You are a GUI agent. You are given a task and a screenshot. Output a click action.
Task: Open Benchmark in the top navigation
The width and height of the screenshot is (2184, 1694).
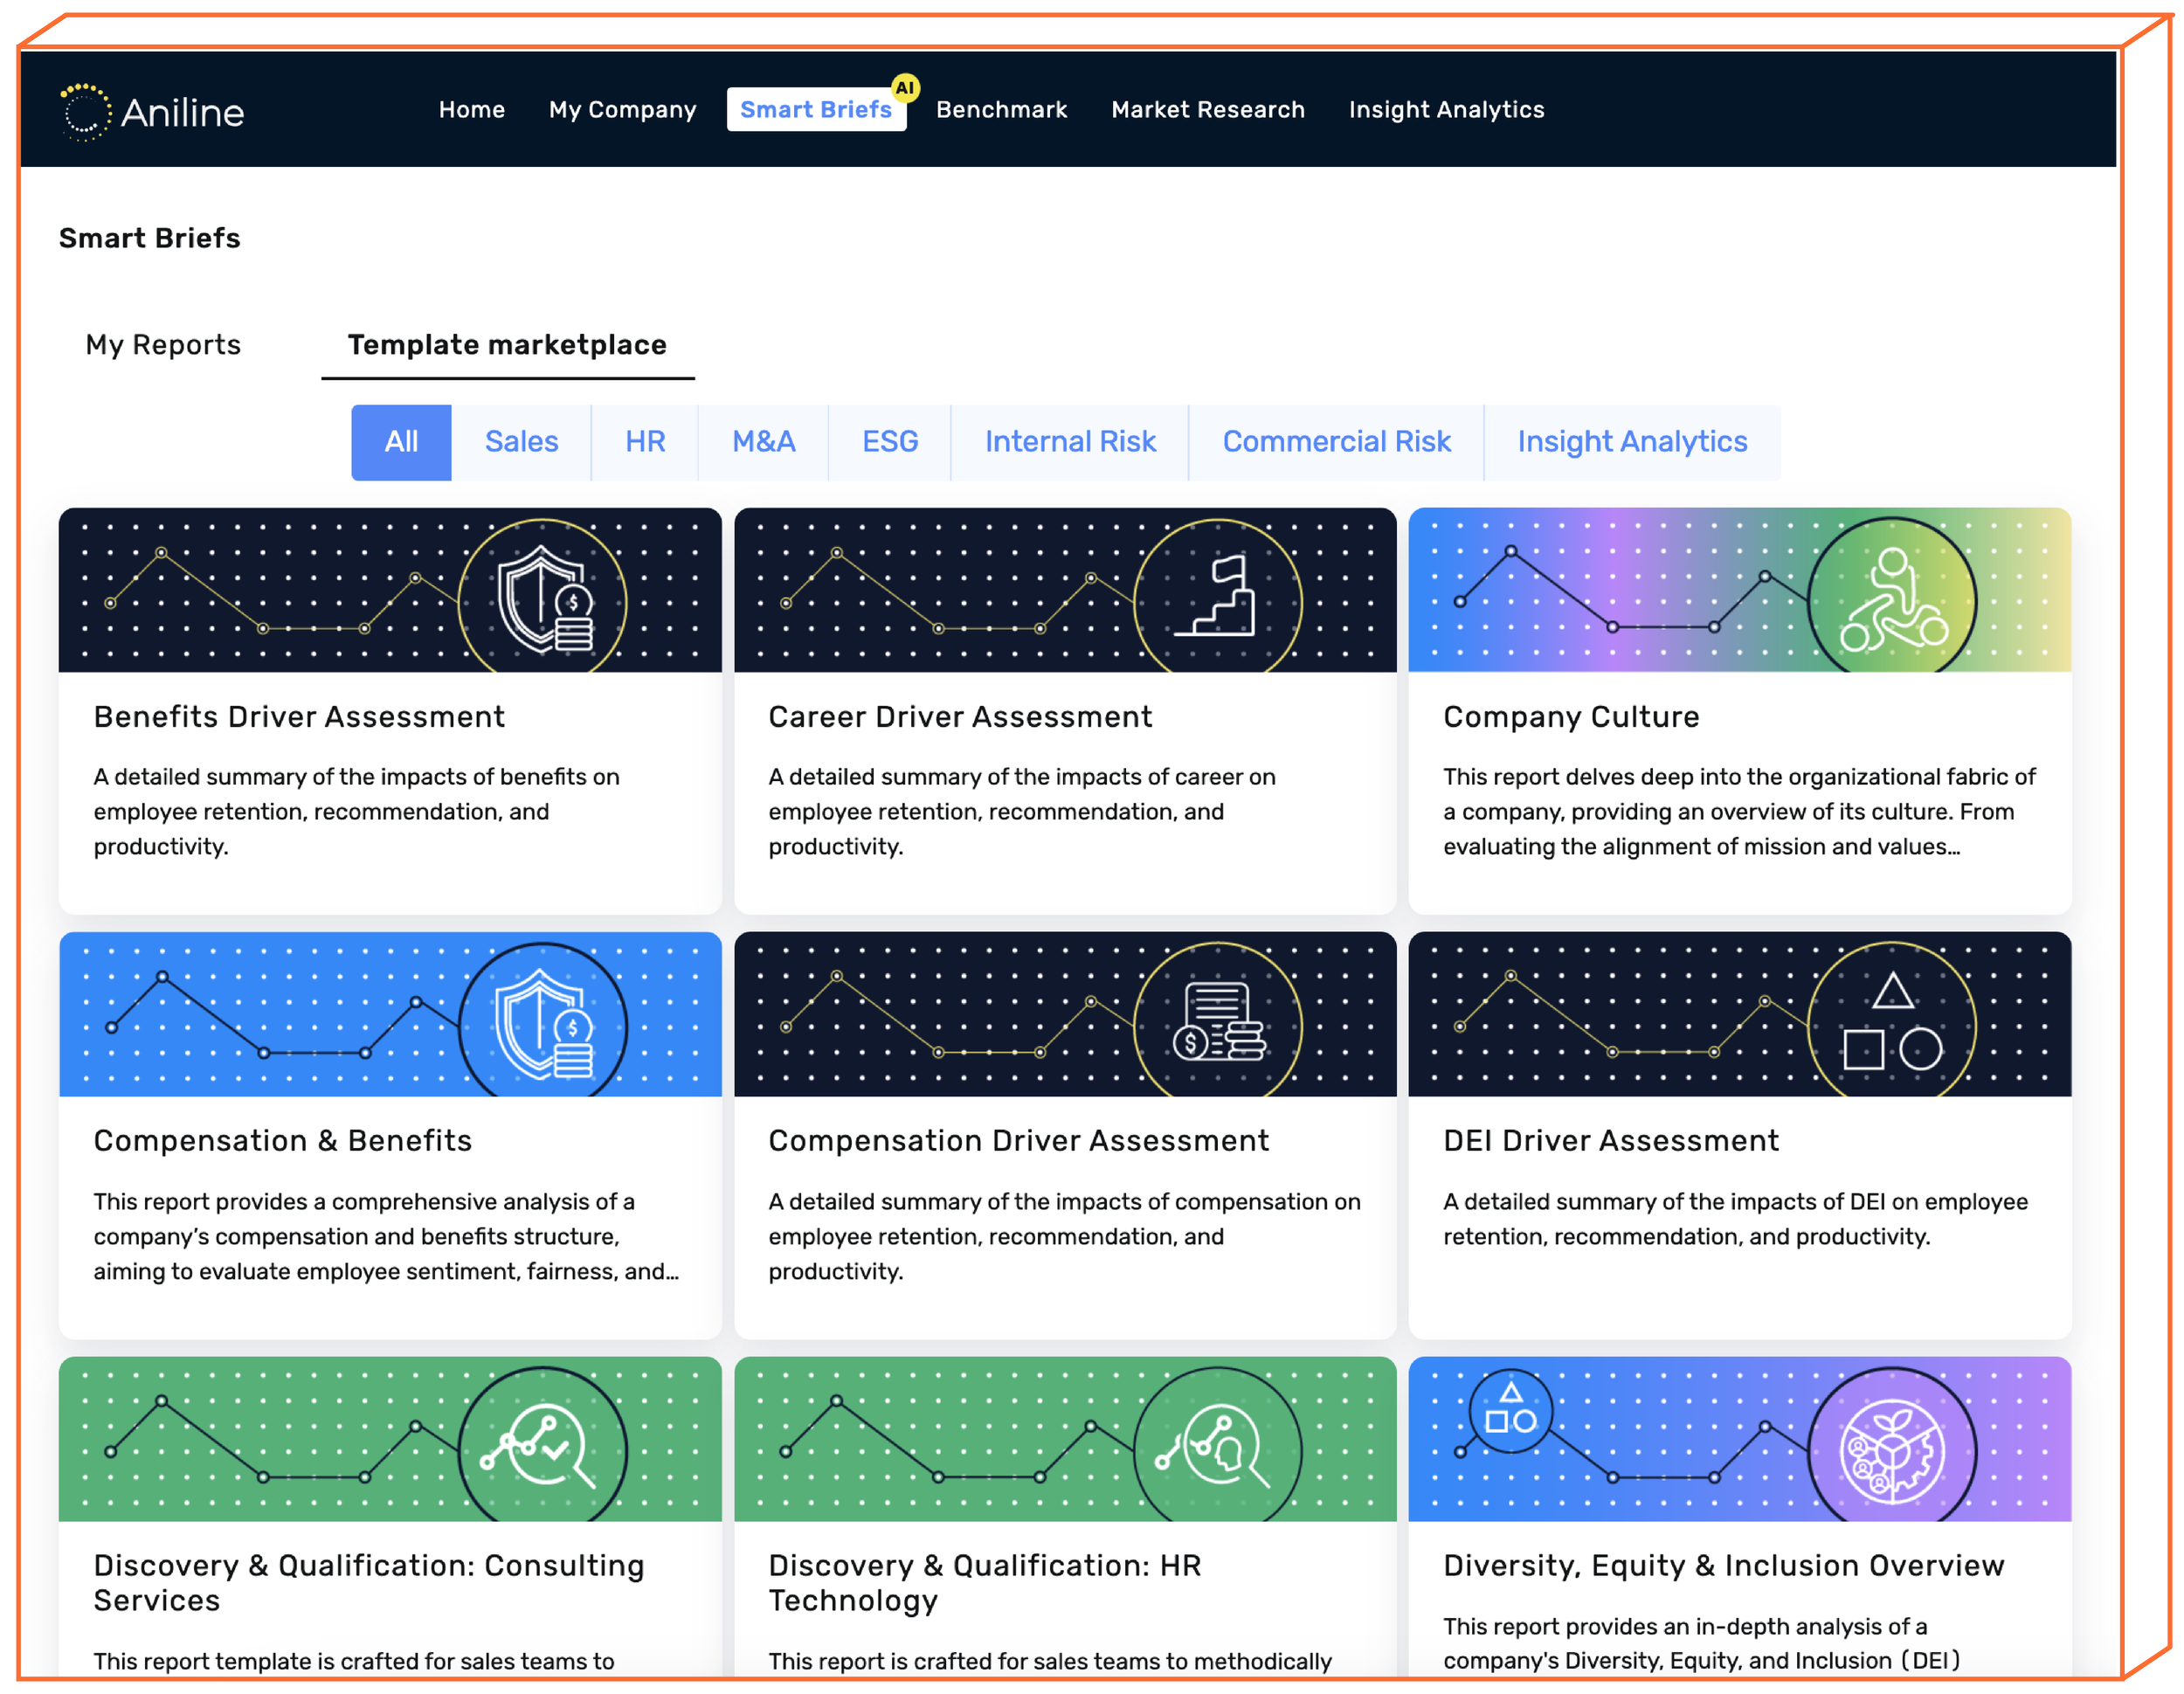(x=1001, y=110)
